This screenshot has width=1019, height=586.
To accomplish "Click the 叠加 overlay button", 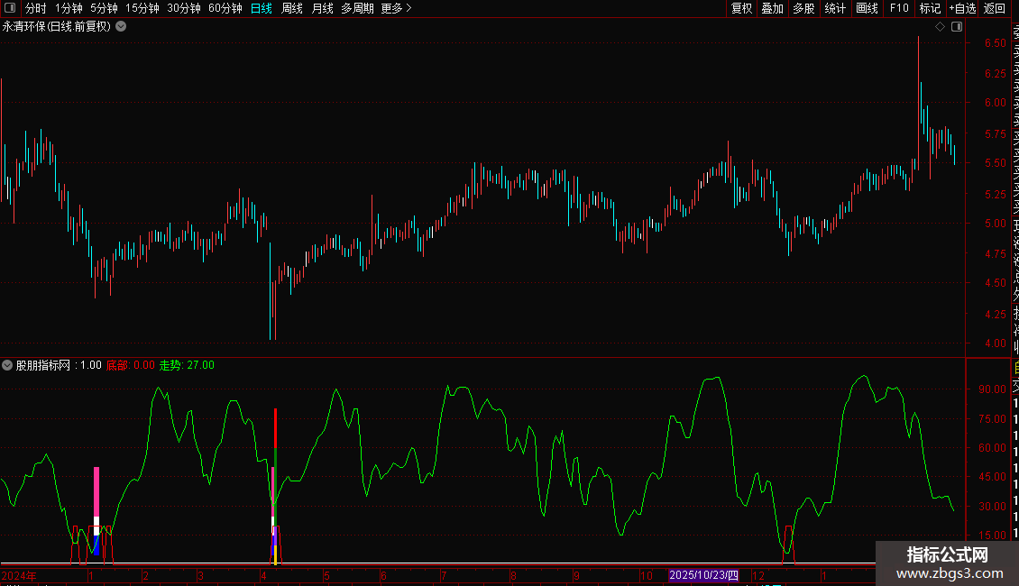I will click(773, 8).
